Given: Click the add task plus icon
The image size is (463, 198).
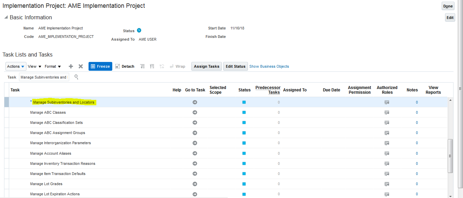Looking at the screenshot, I should 71,66.
